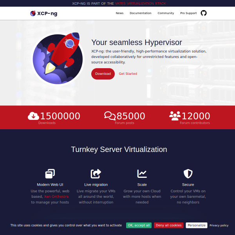The height and width of the screenshot is (235, 235).
Task: Click the 'Forum posts' label
Action: coord(125,123)
